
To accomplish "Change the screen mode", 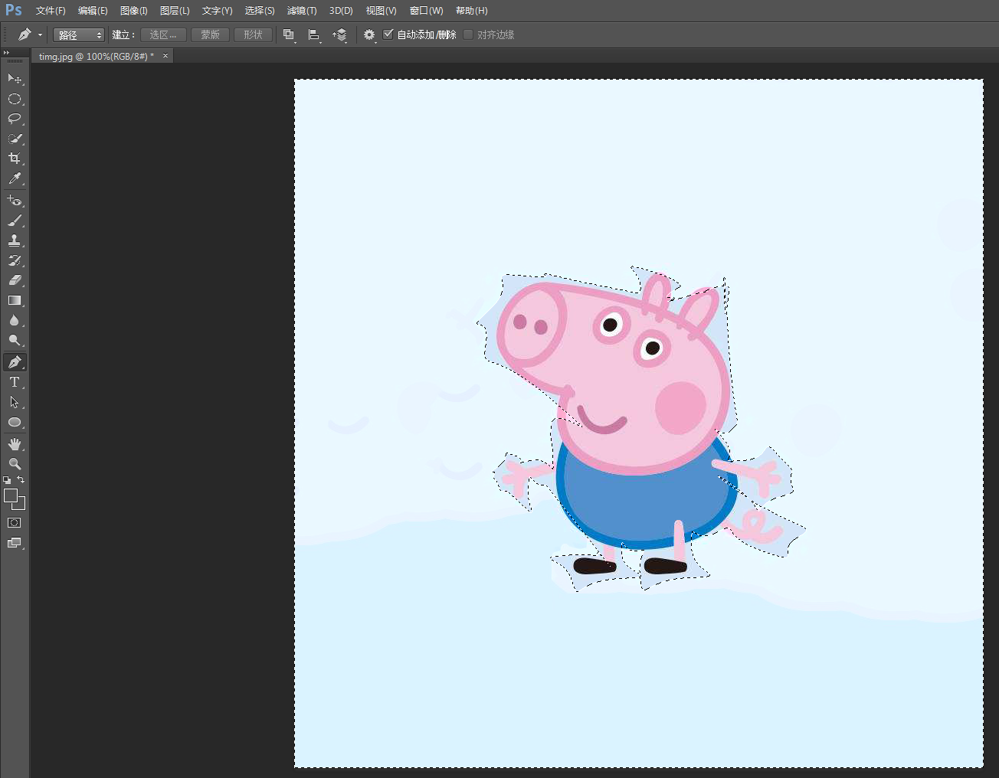I will pos(15,543).
